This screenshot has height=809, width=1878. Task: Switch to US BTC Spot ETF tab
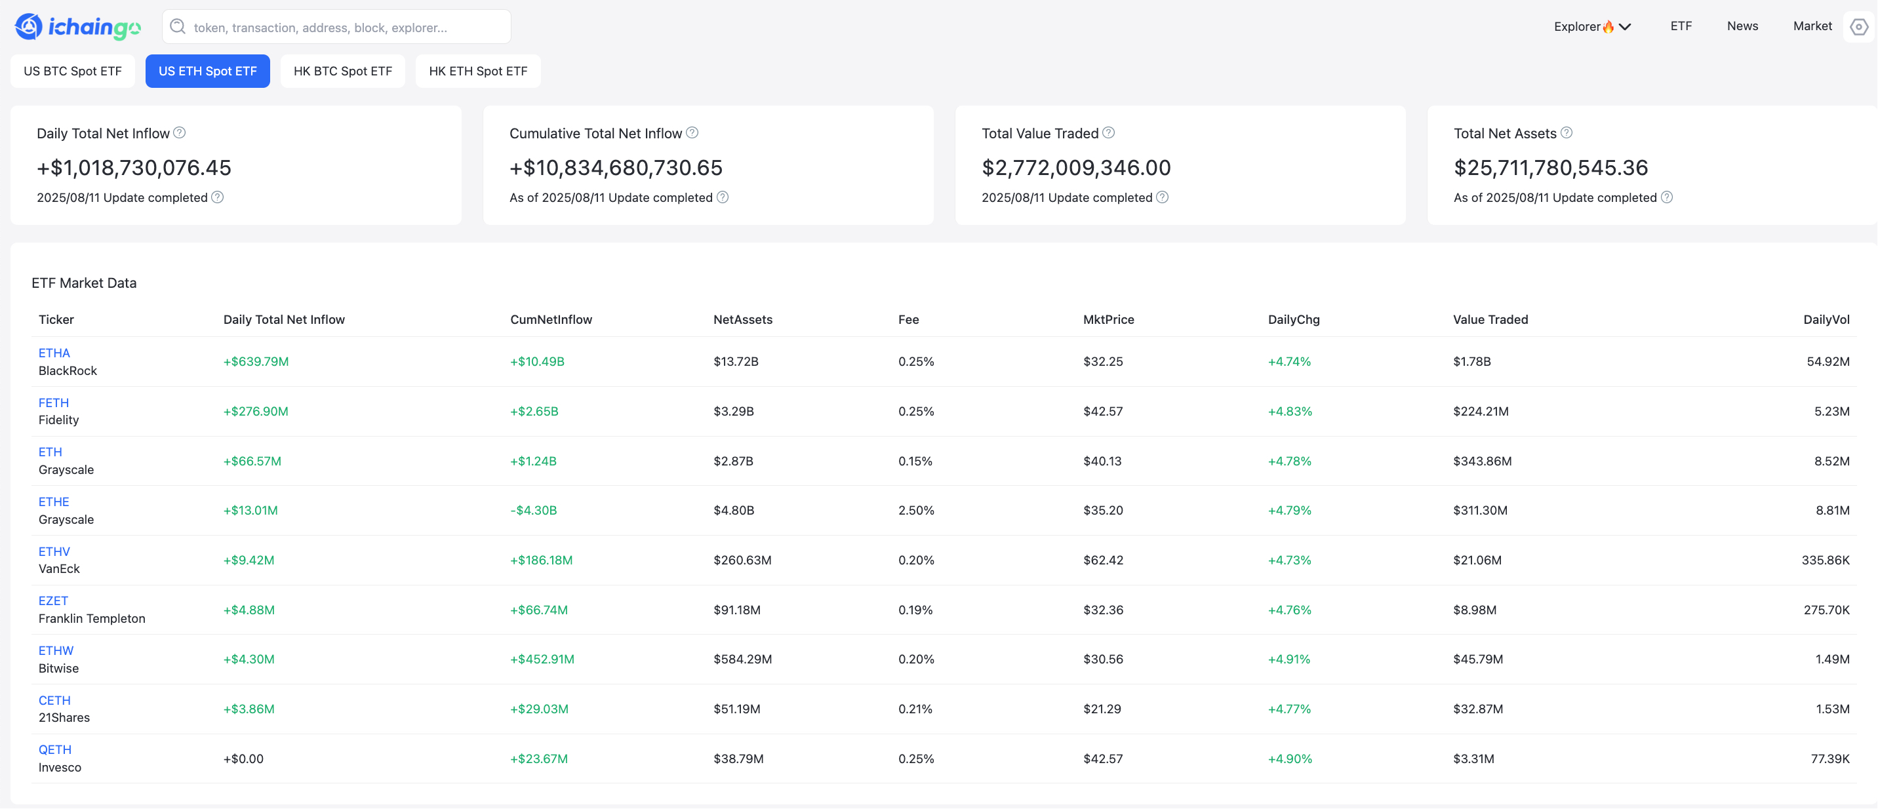pyautogui.click(x=73, y=71)
